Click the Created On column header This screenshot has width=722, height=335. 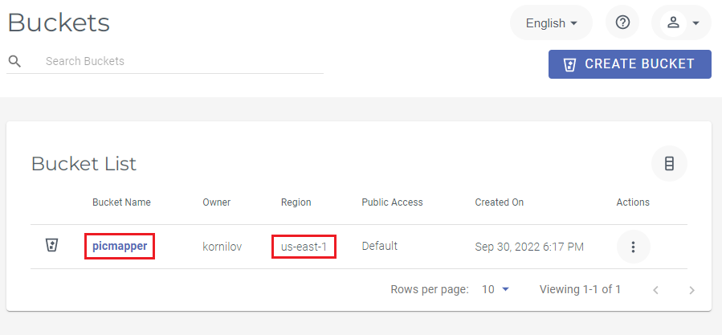point(499,202)
